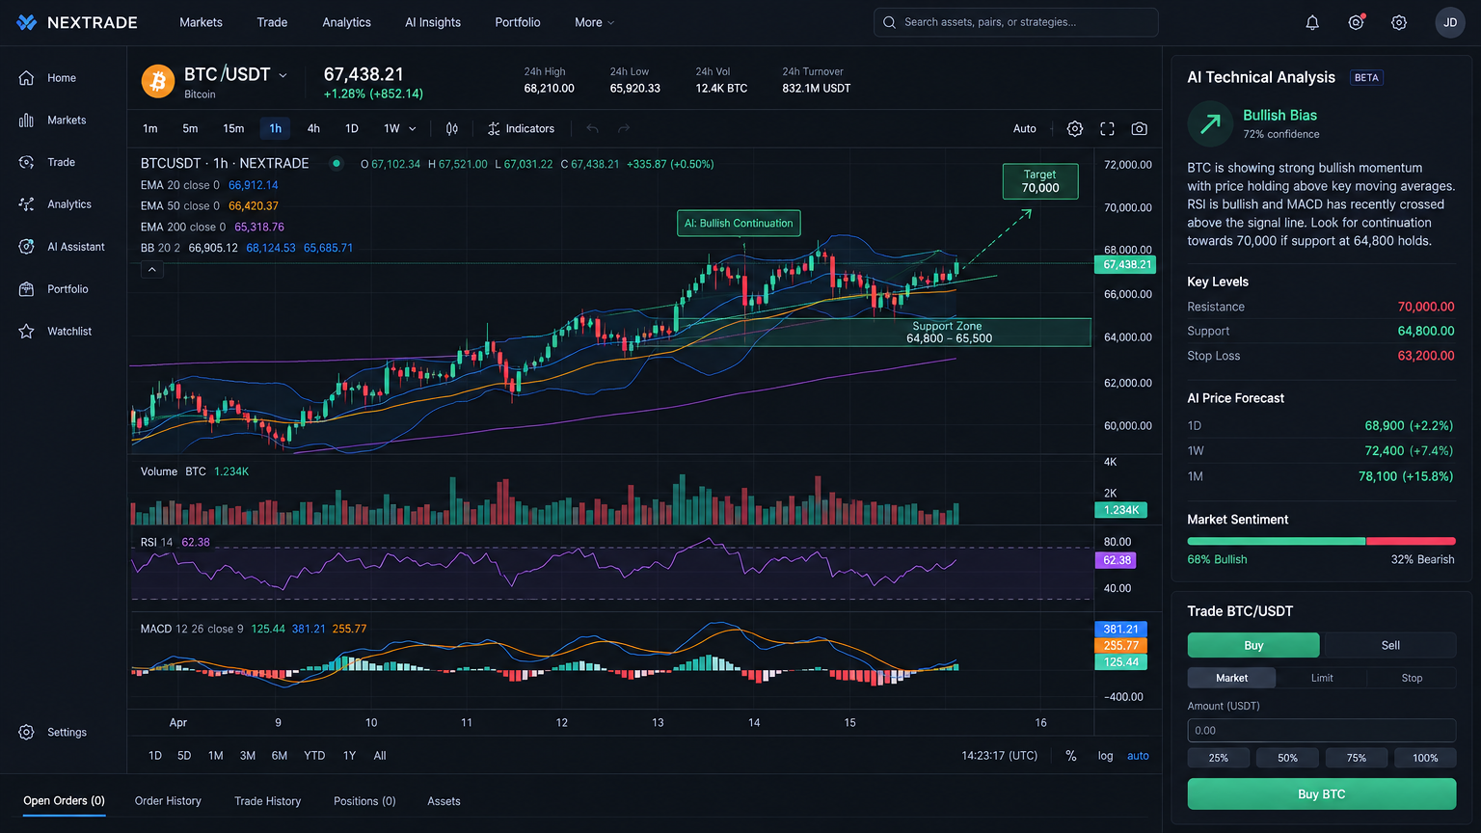The image size is (1481, 833).
Task: Click the red bearish sentiment bar segment
Action: point(1411,542)
